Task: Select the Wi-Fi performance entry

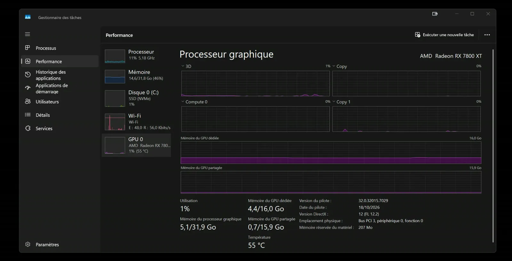Action: point(136,122)
